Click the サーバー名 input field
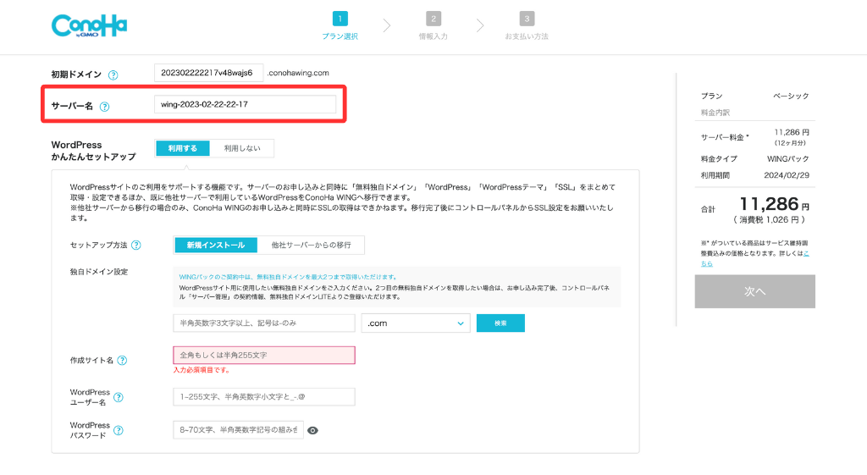The width and height of the screenshot is (867, 475). (x=245, y=104)
